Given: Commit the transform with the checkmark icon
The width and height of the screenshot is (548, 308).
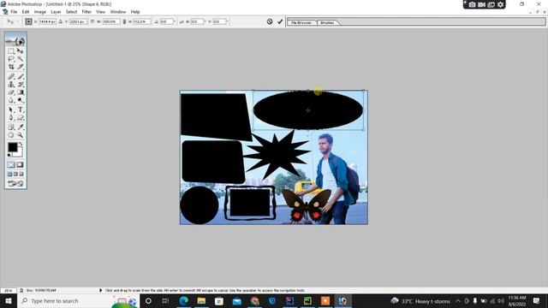Looking at the screenshot, I should tap(280, 21).
